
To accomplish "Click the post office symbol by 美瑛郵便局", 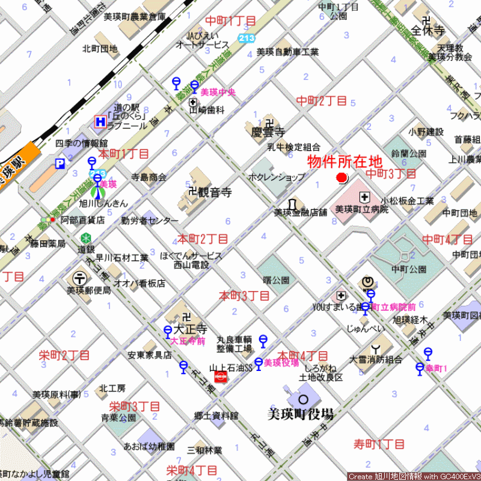I will pos(79,278).
